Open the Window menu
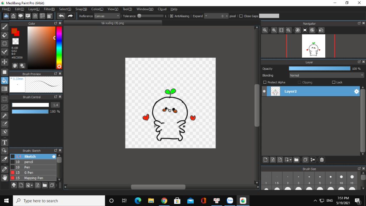The width and height of the screenshot is (366, 206). pos(145,9)
